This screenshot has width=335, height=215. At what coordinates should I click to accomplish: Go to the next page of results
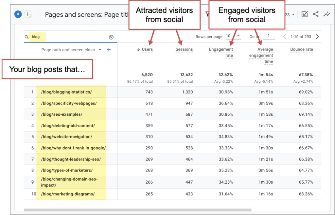click(317, 37)
